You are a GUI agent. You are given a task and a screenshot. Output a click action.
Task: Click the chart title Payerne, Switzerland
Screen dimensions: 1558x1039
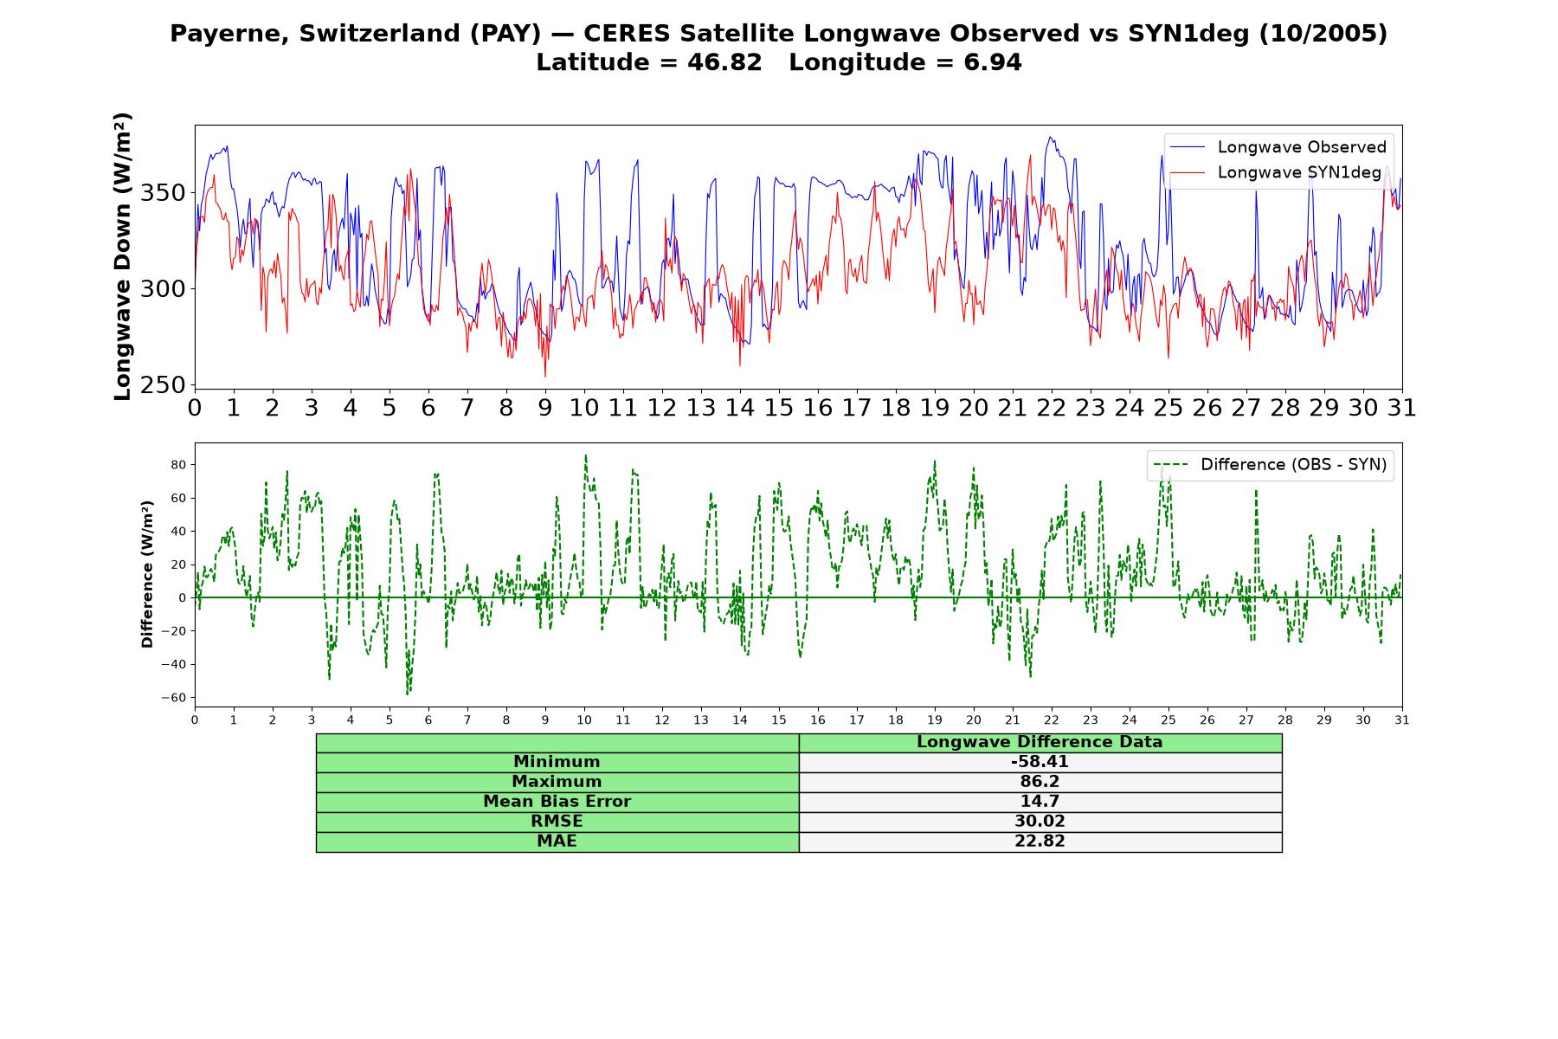(778, 34)
